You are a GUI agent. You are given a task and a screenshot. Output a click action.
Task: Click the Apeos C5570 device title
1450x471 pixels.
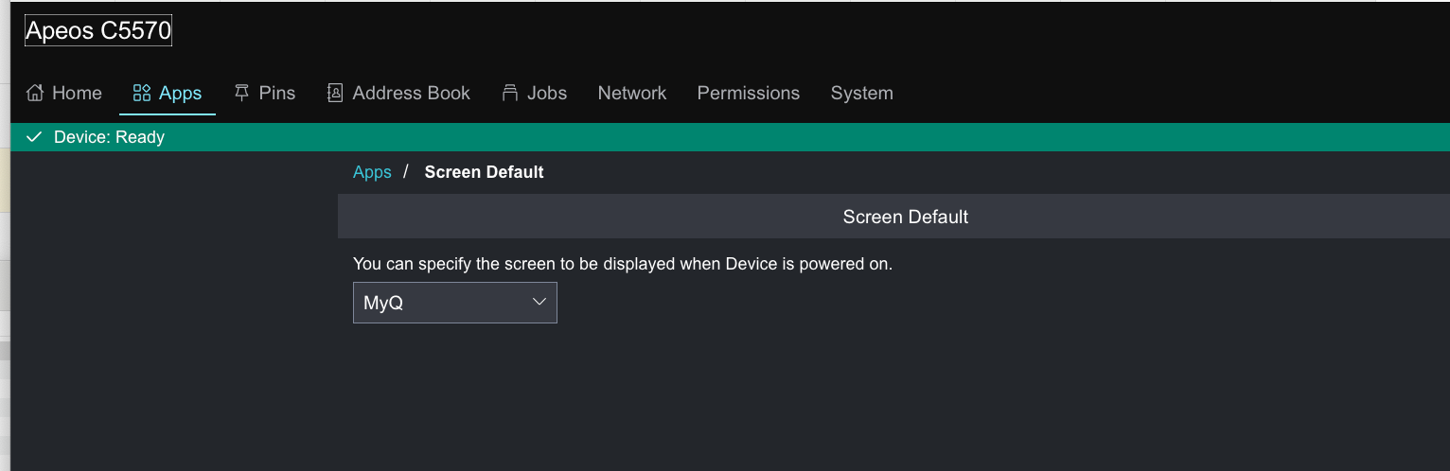pyautogui.click(x=98, y=31)
